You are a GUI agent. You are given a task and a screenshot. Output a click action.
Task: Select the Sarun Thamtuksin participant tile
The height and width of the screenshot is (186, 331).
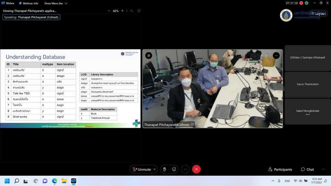pos(307,84)
